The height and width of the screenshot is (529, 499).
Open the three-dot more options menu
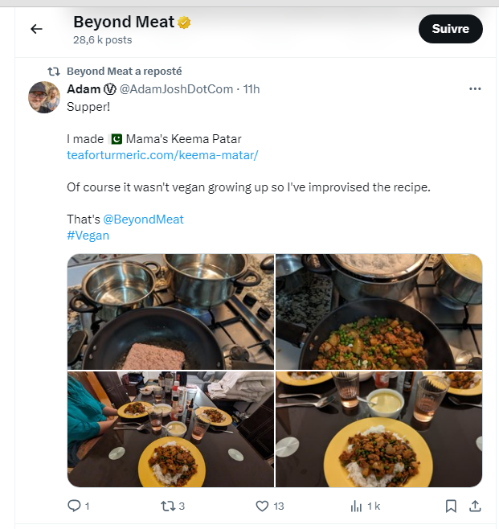click(x=474, y=89)
